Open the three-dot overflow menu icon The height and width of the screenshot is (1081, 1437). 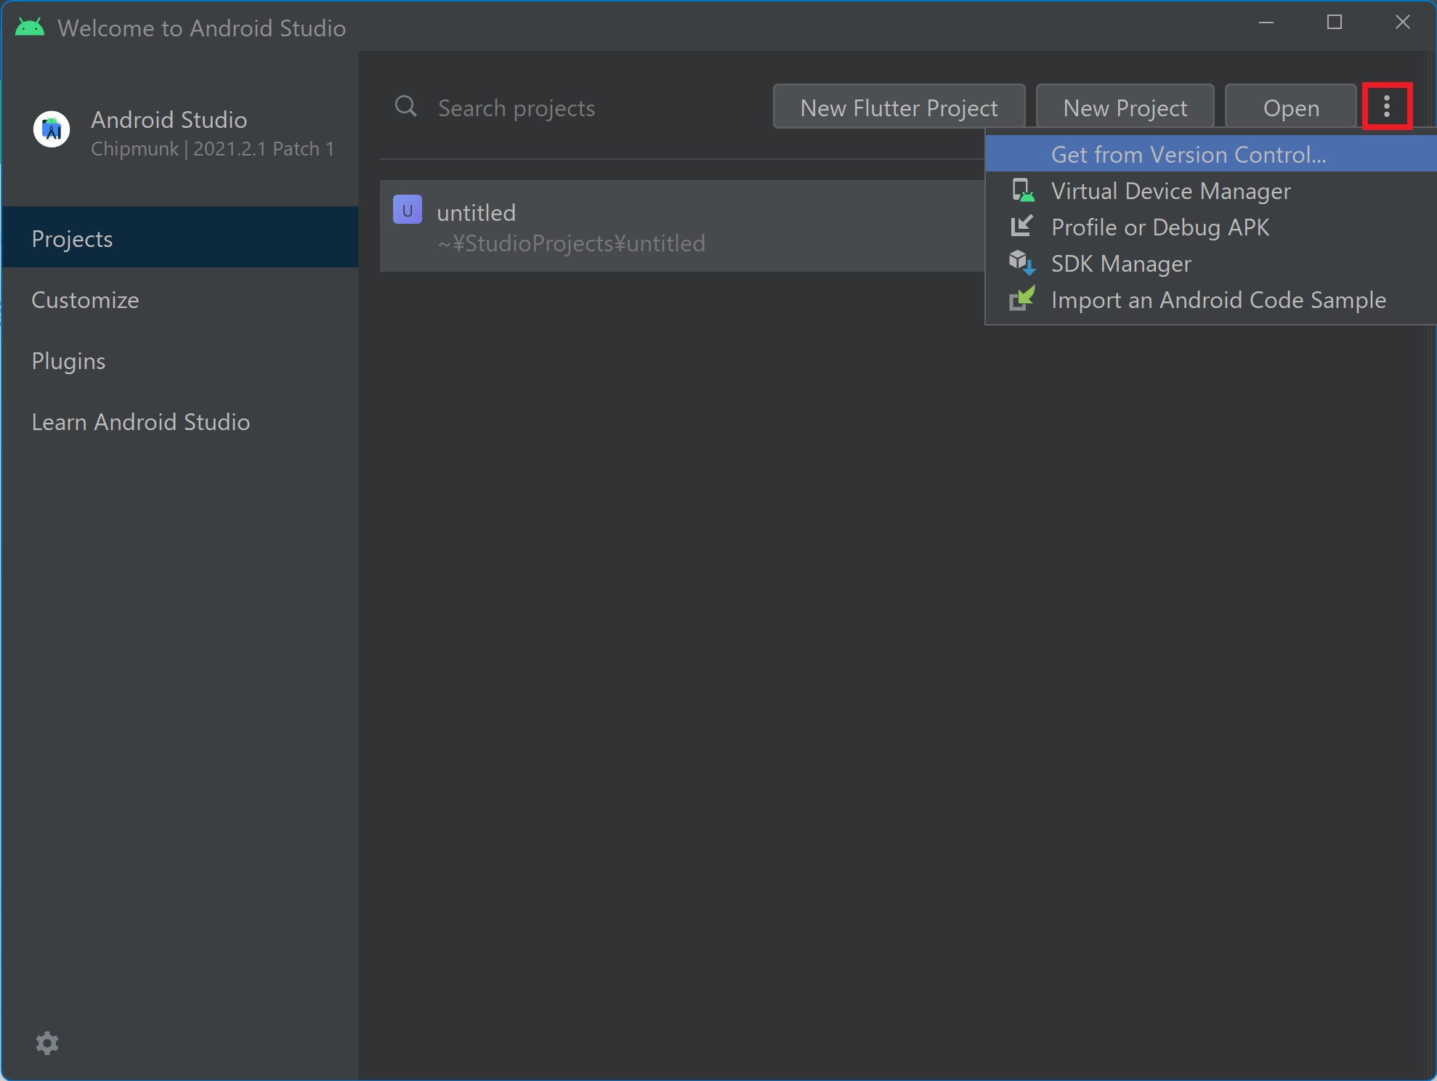pos(1388,107)
